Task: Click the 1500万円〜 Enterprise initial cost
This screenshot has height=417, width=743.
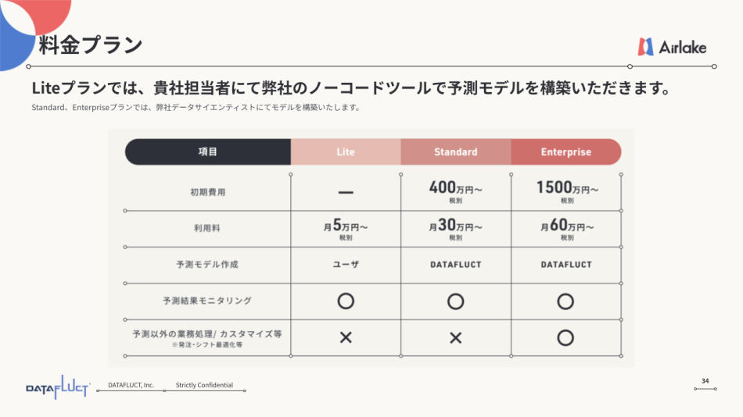Action: pos(567,188)
